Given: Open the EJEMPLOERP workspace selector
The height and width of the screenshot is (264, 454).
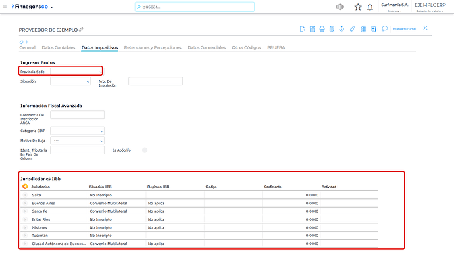Looking at the screenshot, I should click(430, 7).
